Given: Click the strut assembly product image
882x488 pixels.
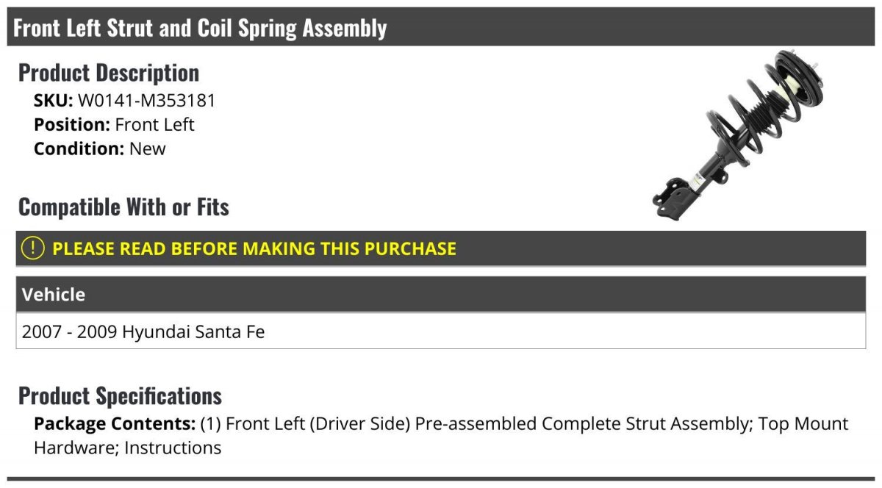Looking at the screenshot, I should click(735, 136).
